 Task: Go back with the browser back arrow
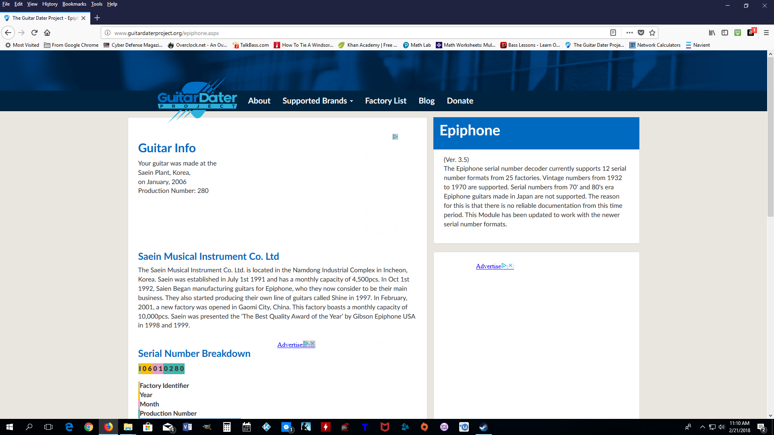tap(8, 33)
